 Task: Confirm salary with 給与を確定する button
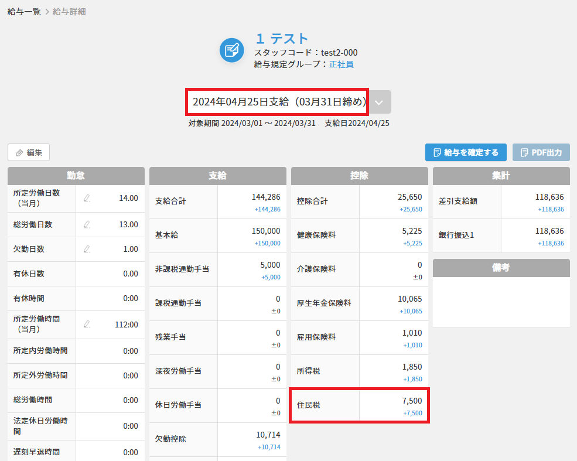tap(466, 152)
